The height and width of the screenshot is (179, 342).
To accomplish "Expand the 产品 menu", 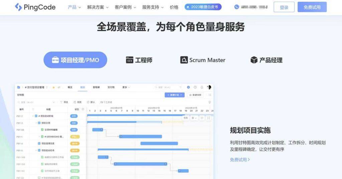I will [x=74, y=7].
